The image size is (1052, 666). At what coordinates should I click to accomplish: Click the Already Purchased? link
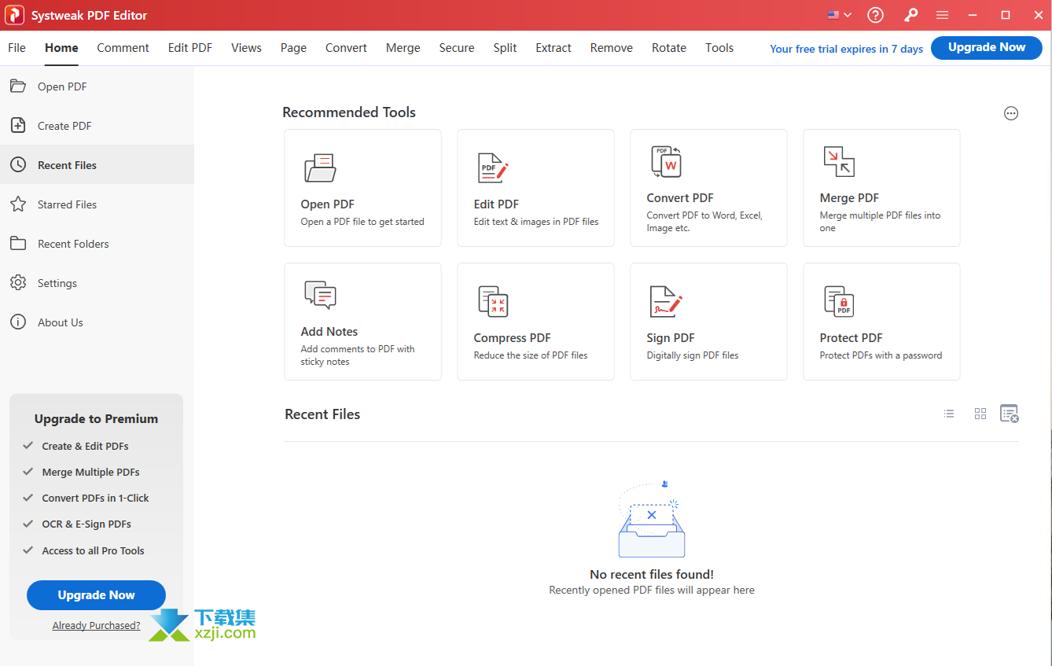click(96, 626)
